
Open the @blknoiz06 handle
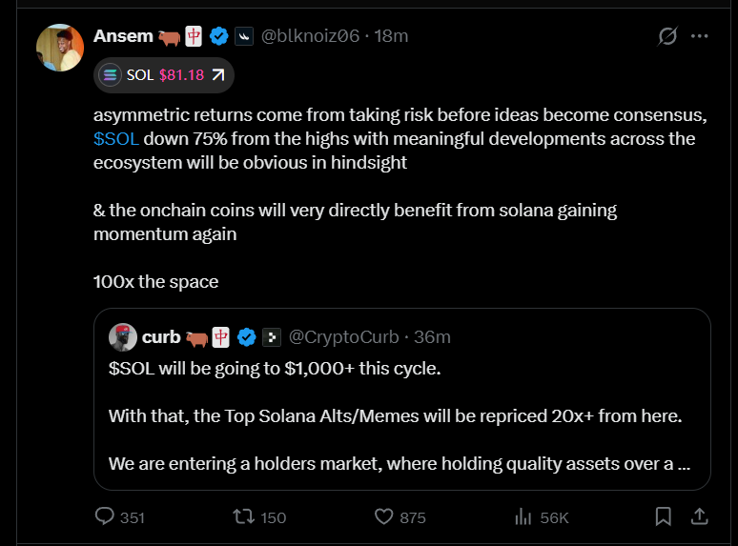tap(310, 36)
